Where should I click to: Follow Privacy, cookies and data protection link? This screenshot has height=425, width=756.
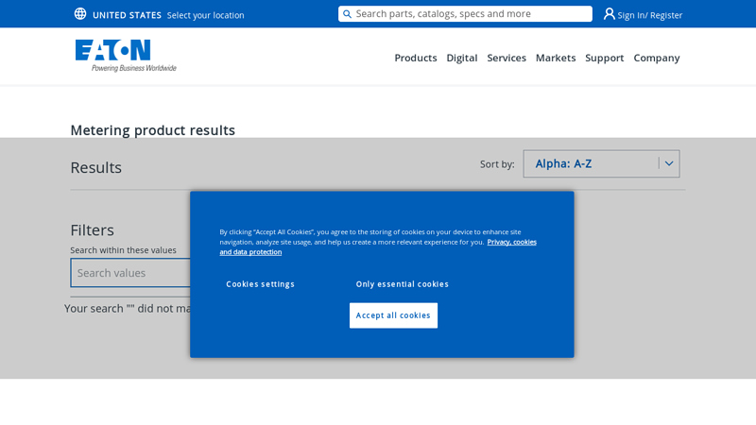coord(511,242)
